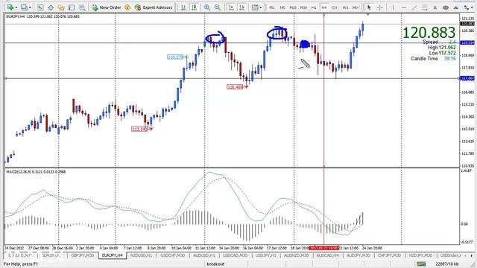Switch timeframe to M5
Viewport: 477px width, 268px height.
282,7
